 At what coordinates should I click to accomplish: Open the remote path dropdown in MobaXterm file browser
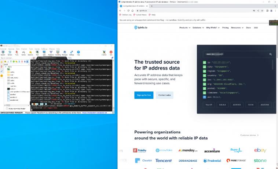28,64
